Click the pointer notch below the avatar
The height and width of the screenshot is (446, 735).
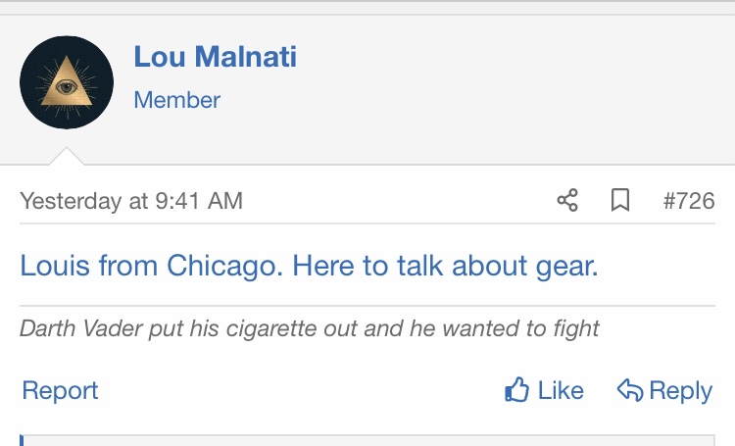tap(67, 156)
